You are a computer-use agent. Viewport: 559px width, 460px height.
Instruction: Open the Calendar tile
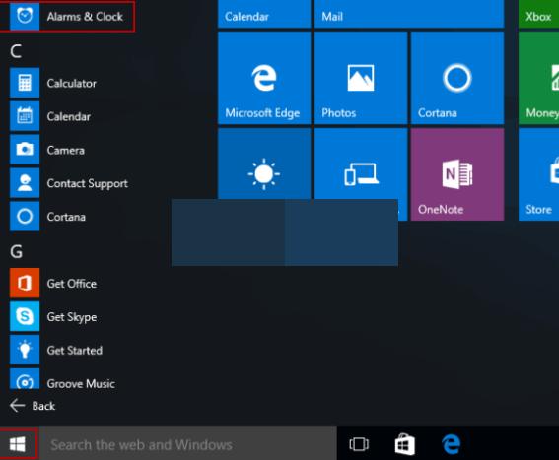(264, 14)
